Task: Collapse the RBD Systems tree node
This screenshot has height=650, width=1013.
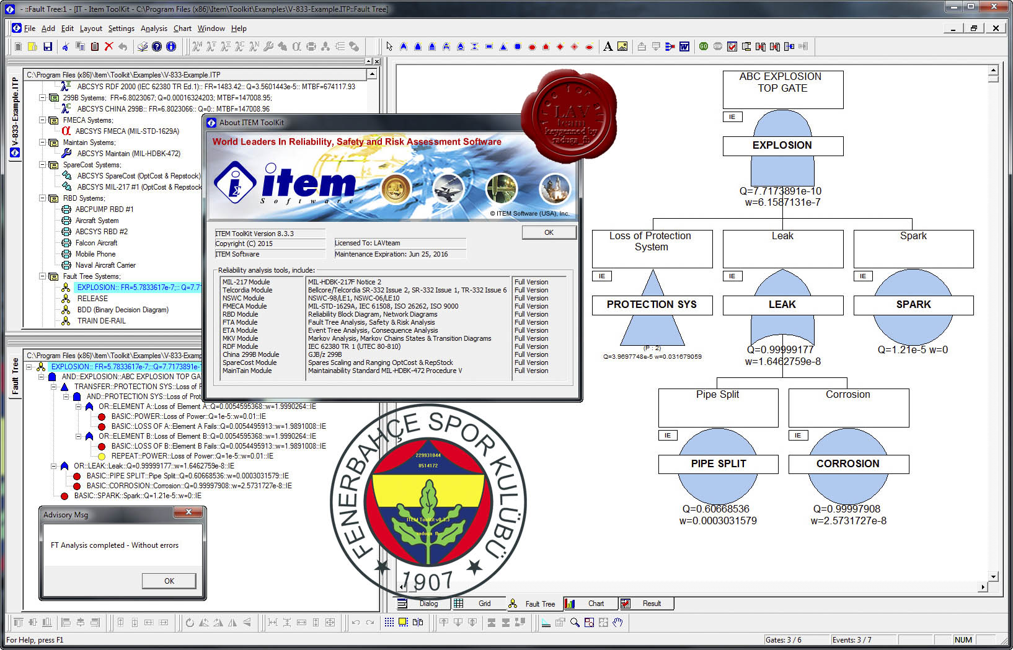Action: pos(43,198)
